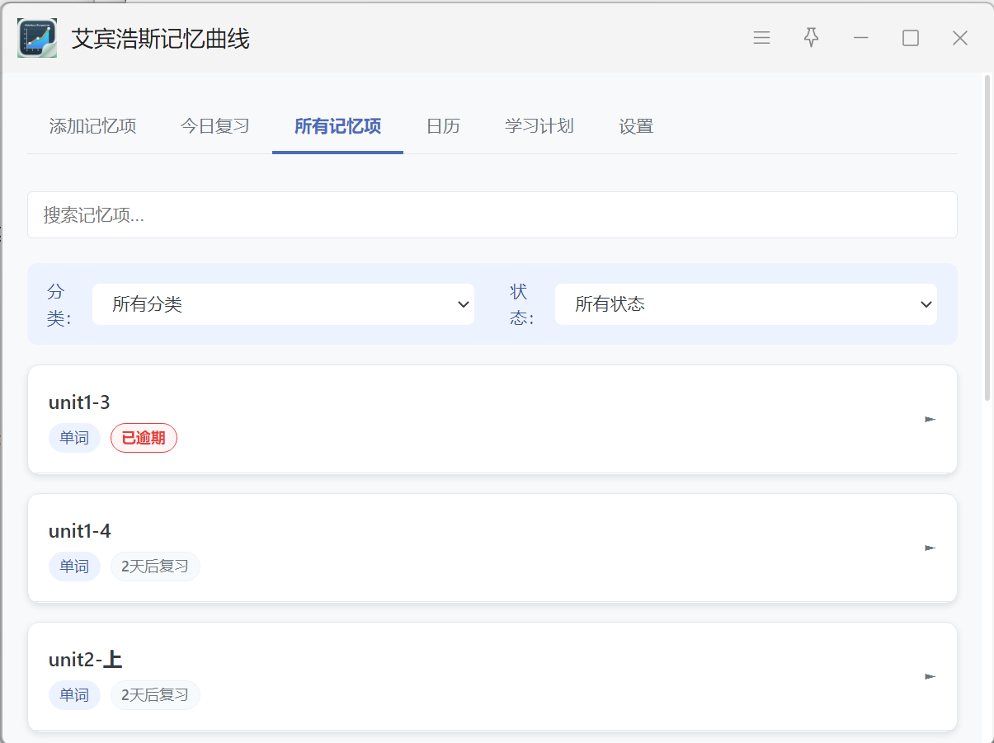
Task: Click the vertical scrollbar on the right
Action: (987, 239)
